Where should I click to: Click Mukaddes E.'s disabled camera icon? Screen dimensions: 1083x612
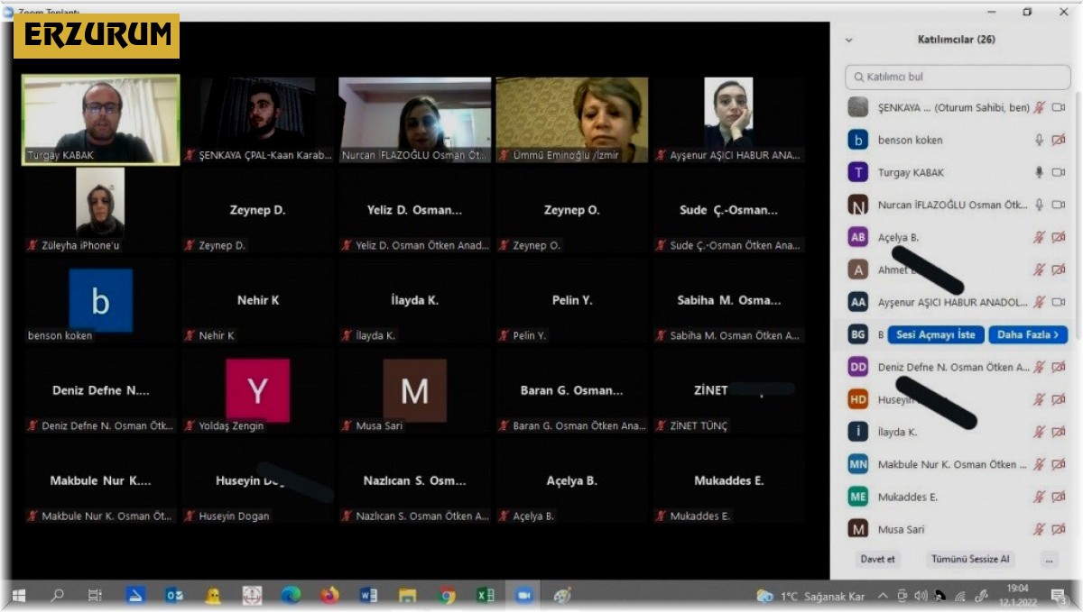pyautogui.click(x=1059, y=497)
